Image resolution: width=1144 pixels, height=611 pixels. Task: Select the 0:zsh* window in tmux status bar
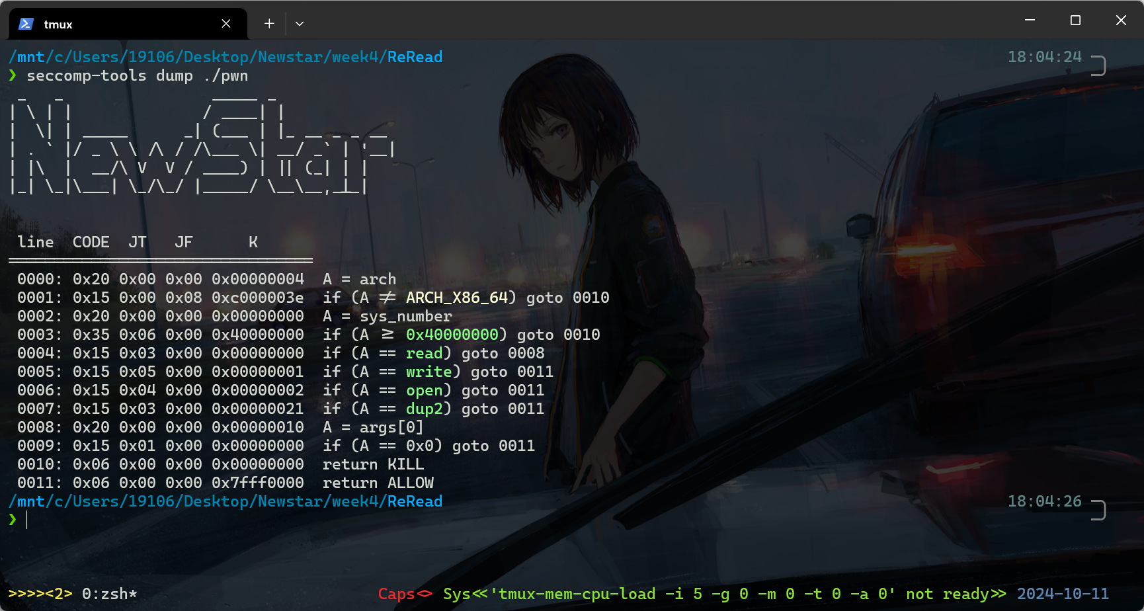109,594
